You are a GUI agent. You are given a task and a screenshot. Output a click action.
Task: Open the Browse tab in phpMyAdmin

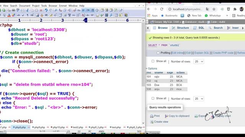(x=160, y=28)
